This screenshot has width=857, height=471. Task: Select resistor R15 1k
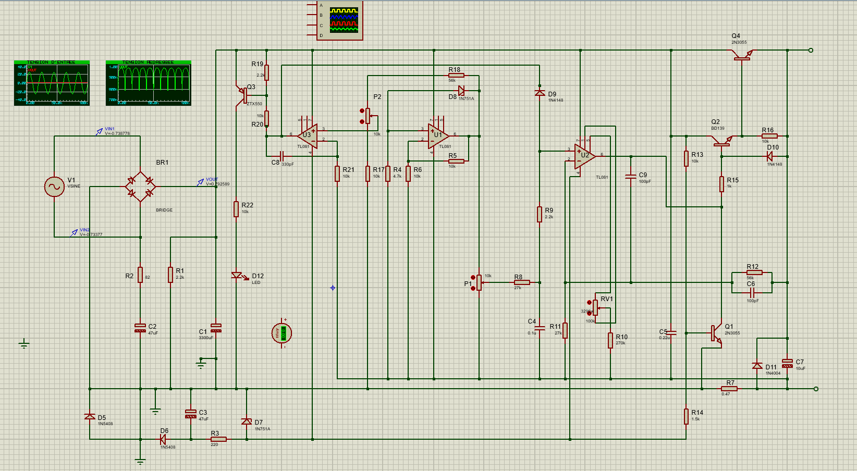(721, 184)
